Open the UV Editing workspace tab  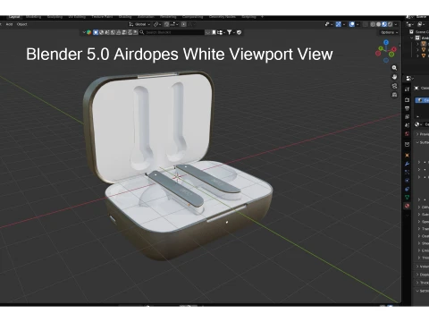click(77, 17)
